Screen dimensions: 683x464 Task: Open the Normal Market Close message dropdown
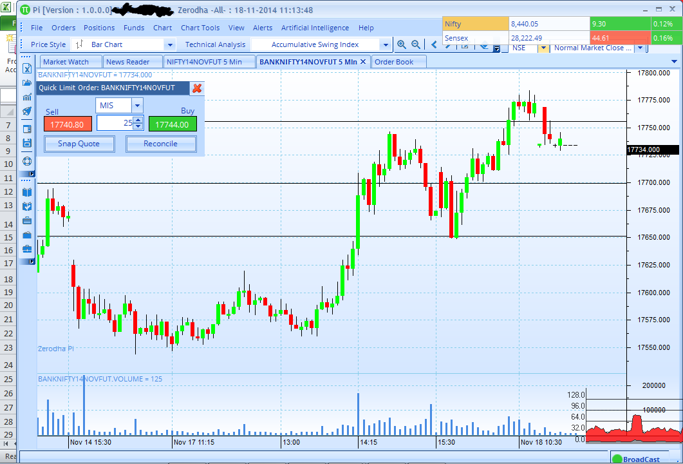(640, 48)
